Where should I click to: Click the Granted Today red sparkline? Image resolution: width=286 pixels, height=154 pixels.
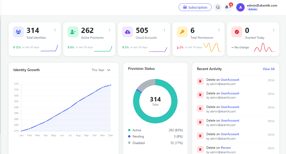(x=265, y=47)
